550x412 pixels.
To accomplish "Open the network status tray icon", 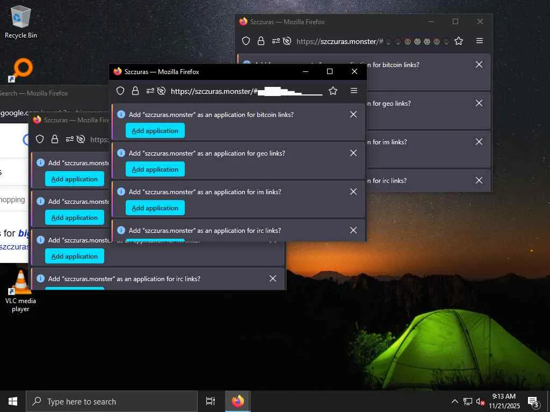I will [x=468, y=401].
